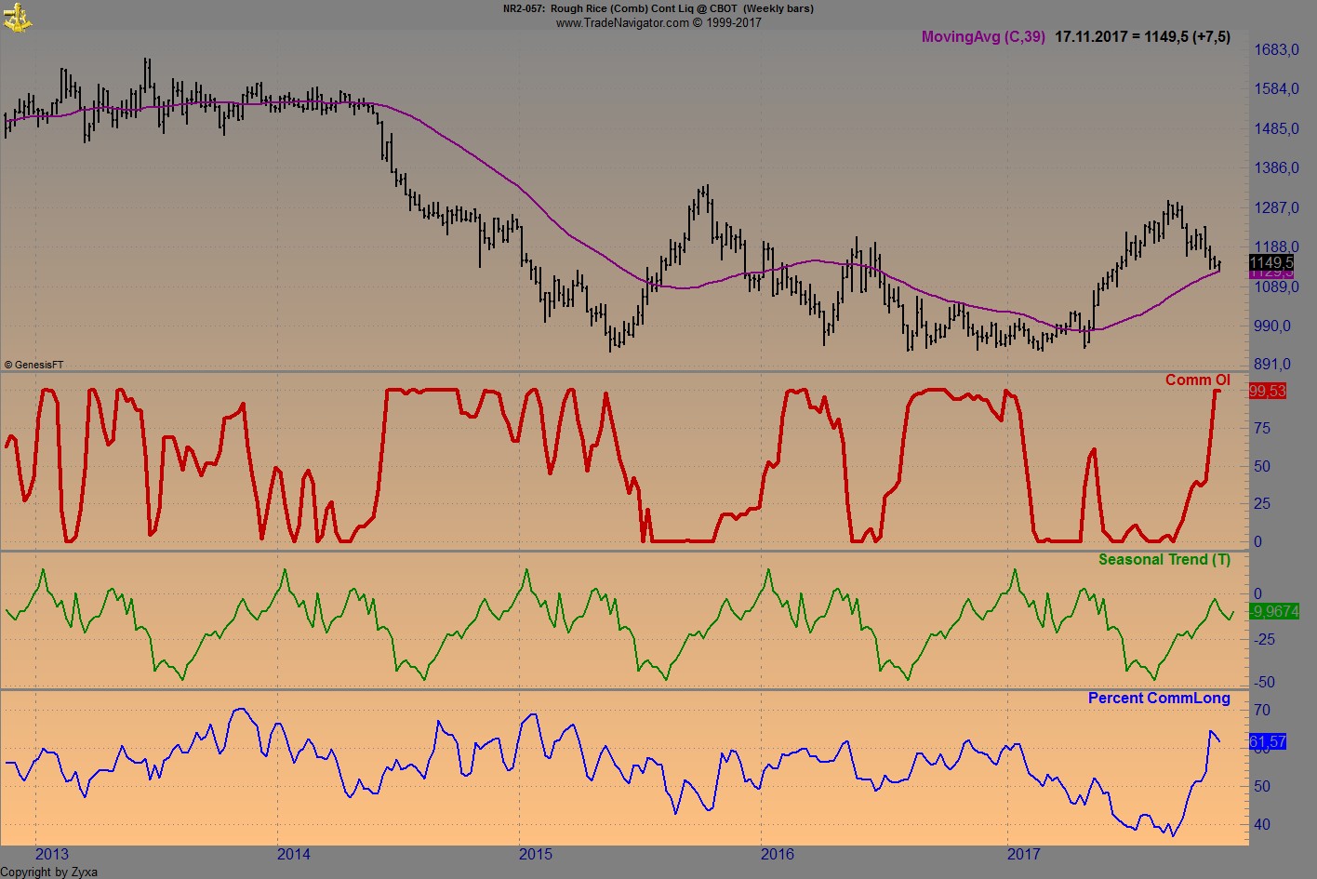1317x879 pixels.
Task: Click the 1287,0 price axis label
Action: [x=1276, y=208]
